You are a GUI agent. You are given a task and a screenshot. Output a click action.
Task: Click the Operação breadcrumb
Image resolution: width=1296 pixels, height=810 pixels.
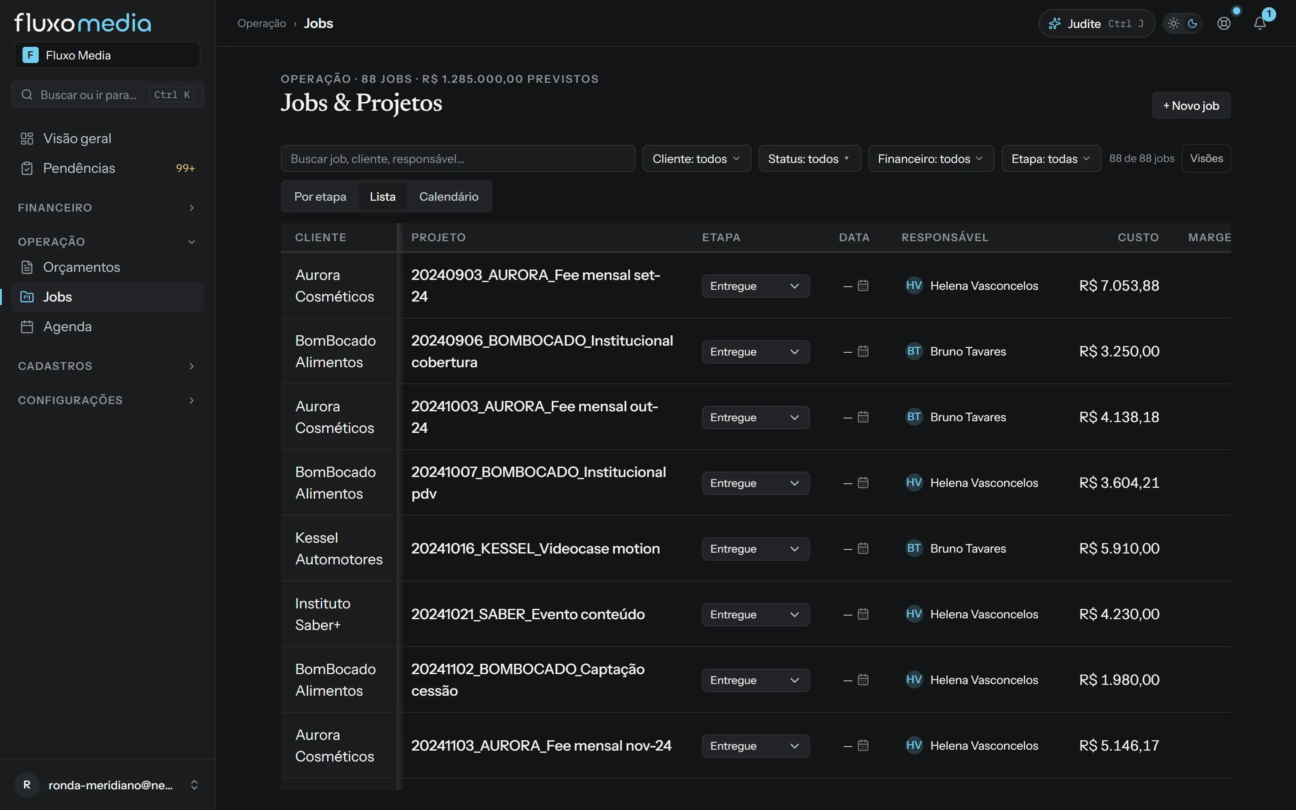tap(262, 23)
